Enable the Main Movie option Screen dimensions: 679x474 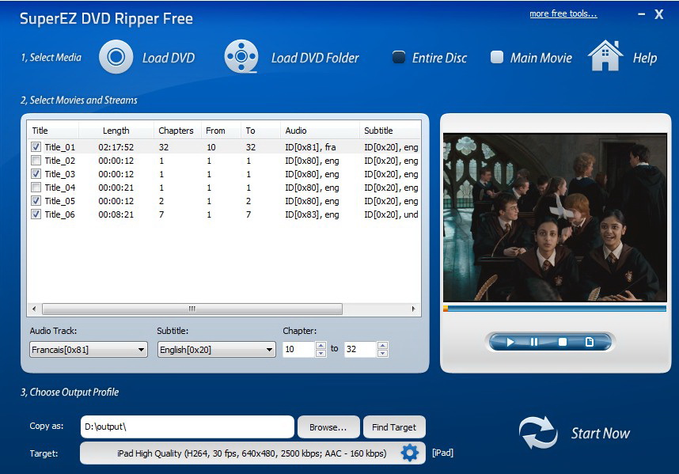[497, 57]
